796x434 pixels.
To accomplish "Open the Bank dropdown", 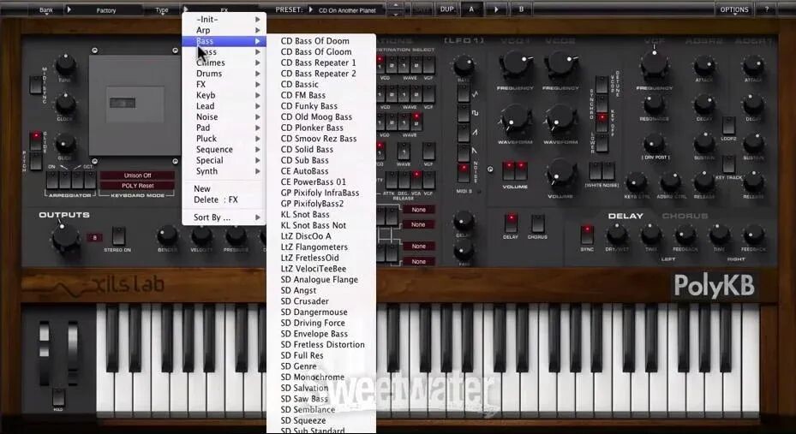I will coord(46,10).
